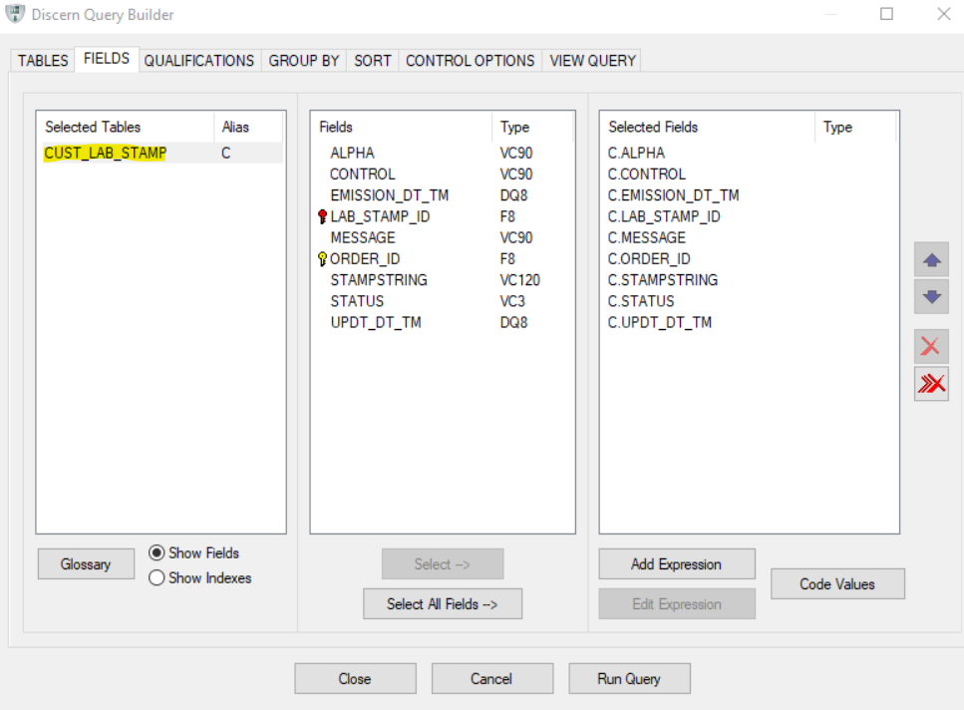Click the Selected Fields column header
The width and height of the screenshot is (964, 710).
point(708,127)
